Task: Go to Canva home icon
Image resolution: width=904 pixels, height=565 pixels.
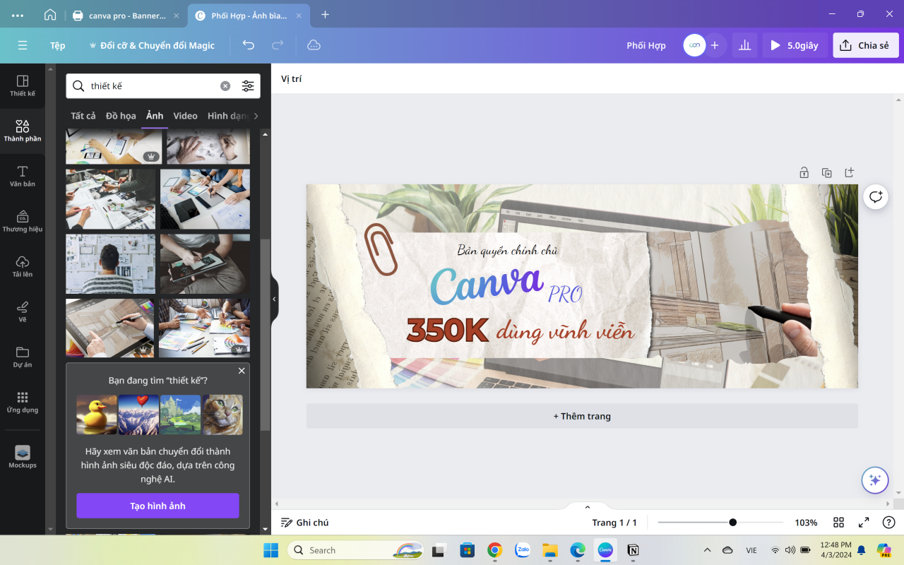Action: pyautogui.click(x=50, y=15)
